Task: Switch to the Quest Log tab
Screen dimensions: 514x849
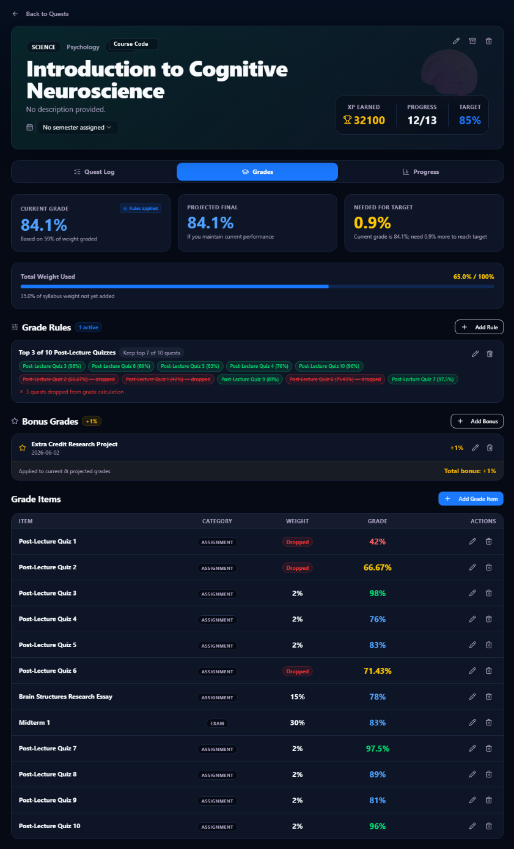Action: pos(94,172)
